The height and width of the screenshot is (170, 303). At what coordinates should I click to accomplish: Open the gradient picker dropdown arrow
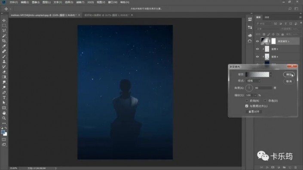point(271,75)
